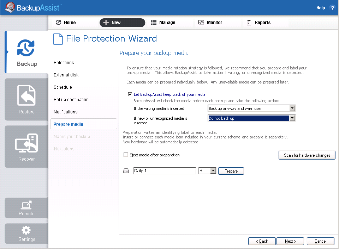The image size is (339, 249).
Task: Go to the Selections wizard step
Action: [x=64, y=63]
